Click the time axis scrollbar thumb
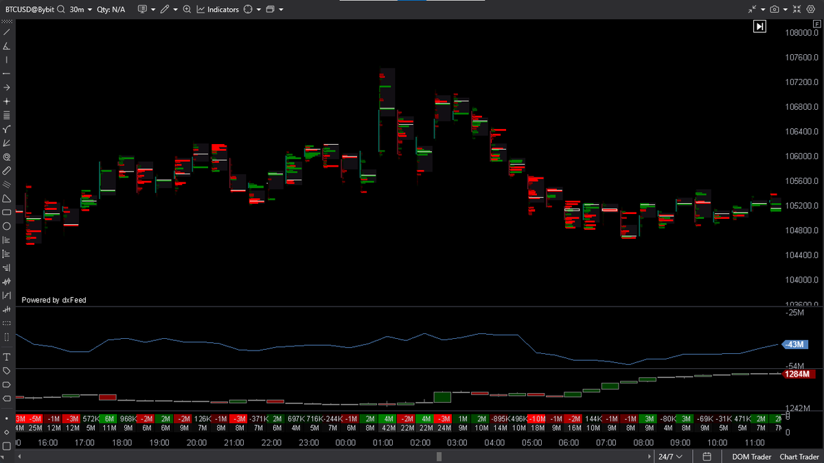 (439, 456)
